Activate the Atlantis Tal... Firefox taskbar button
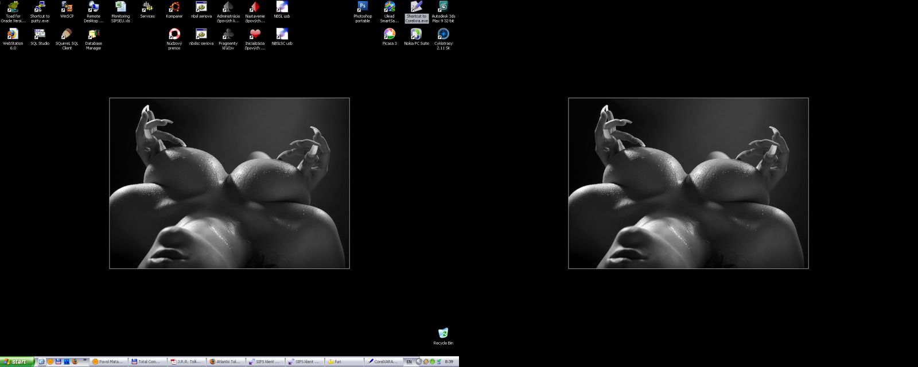The width and height of the screenshot is (918, 367). pyautogui.click(x=225, y=362)
